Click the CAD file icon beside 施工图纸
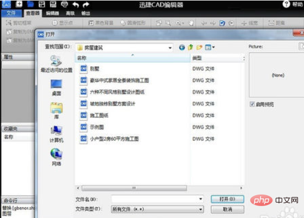304x218 pixels. coord(84,115)
